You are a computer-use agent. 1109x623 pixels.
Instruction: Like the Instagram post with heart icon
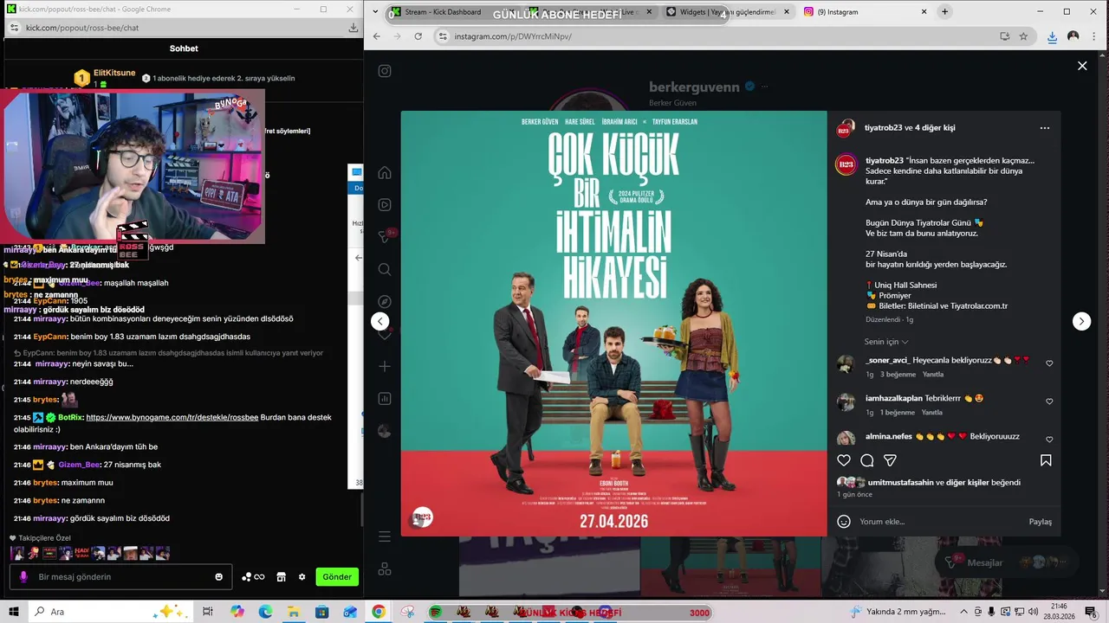click(844, 460)
